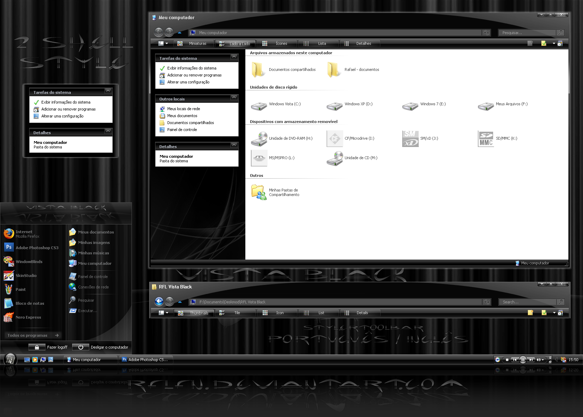Open Painel de controle in the start menu
Screen dimensions: 583x417
click(88, 277)
